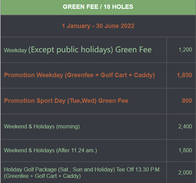Select the 1,850 promotion weekday price
Image resolution: width=196 pixels, height=183 pixels.
pyautogui.click(x=184, y=75)
